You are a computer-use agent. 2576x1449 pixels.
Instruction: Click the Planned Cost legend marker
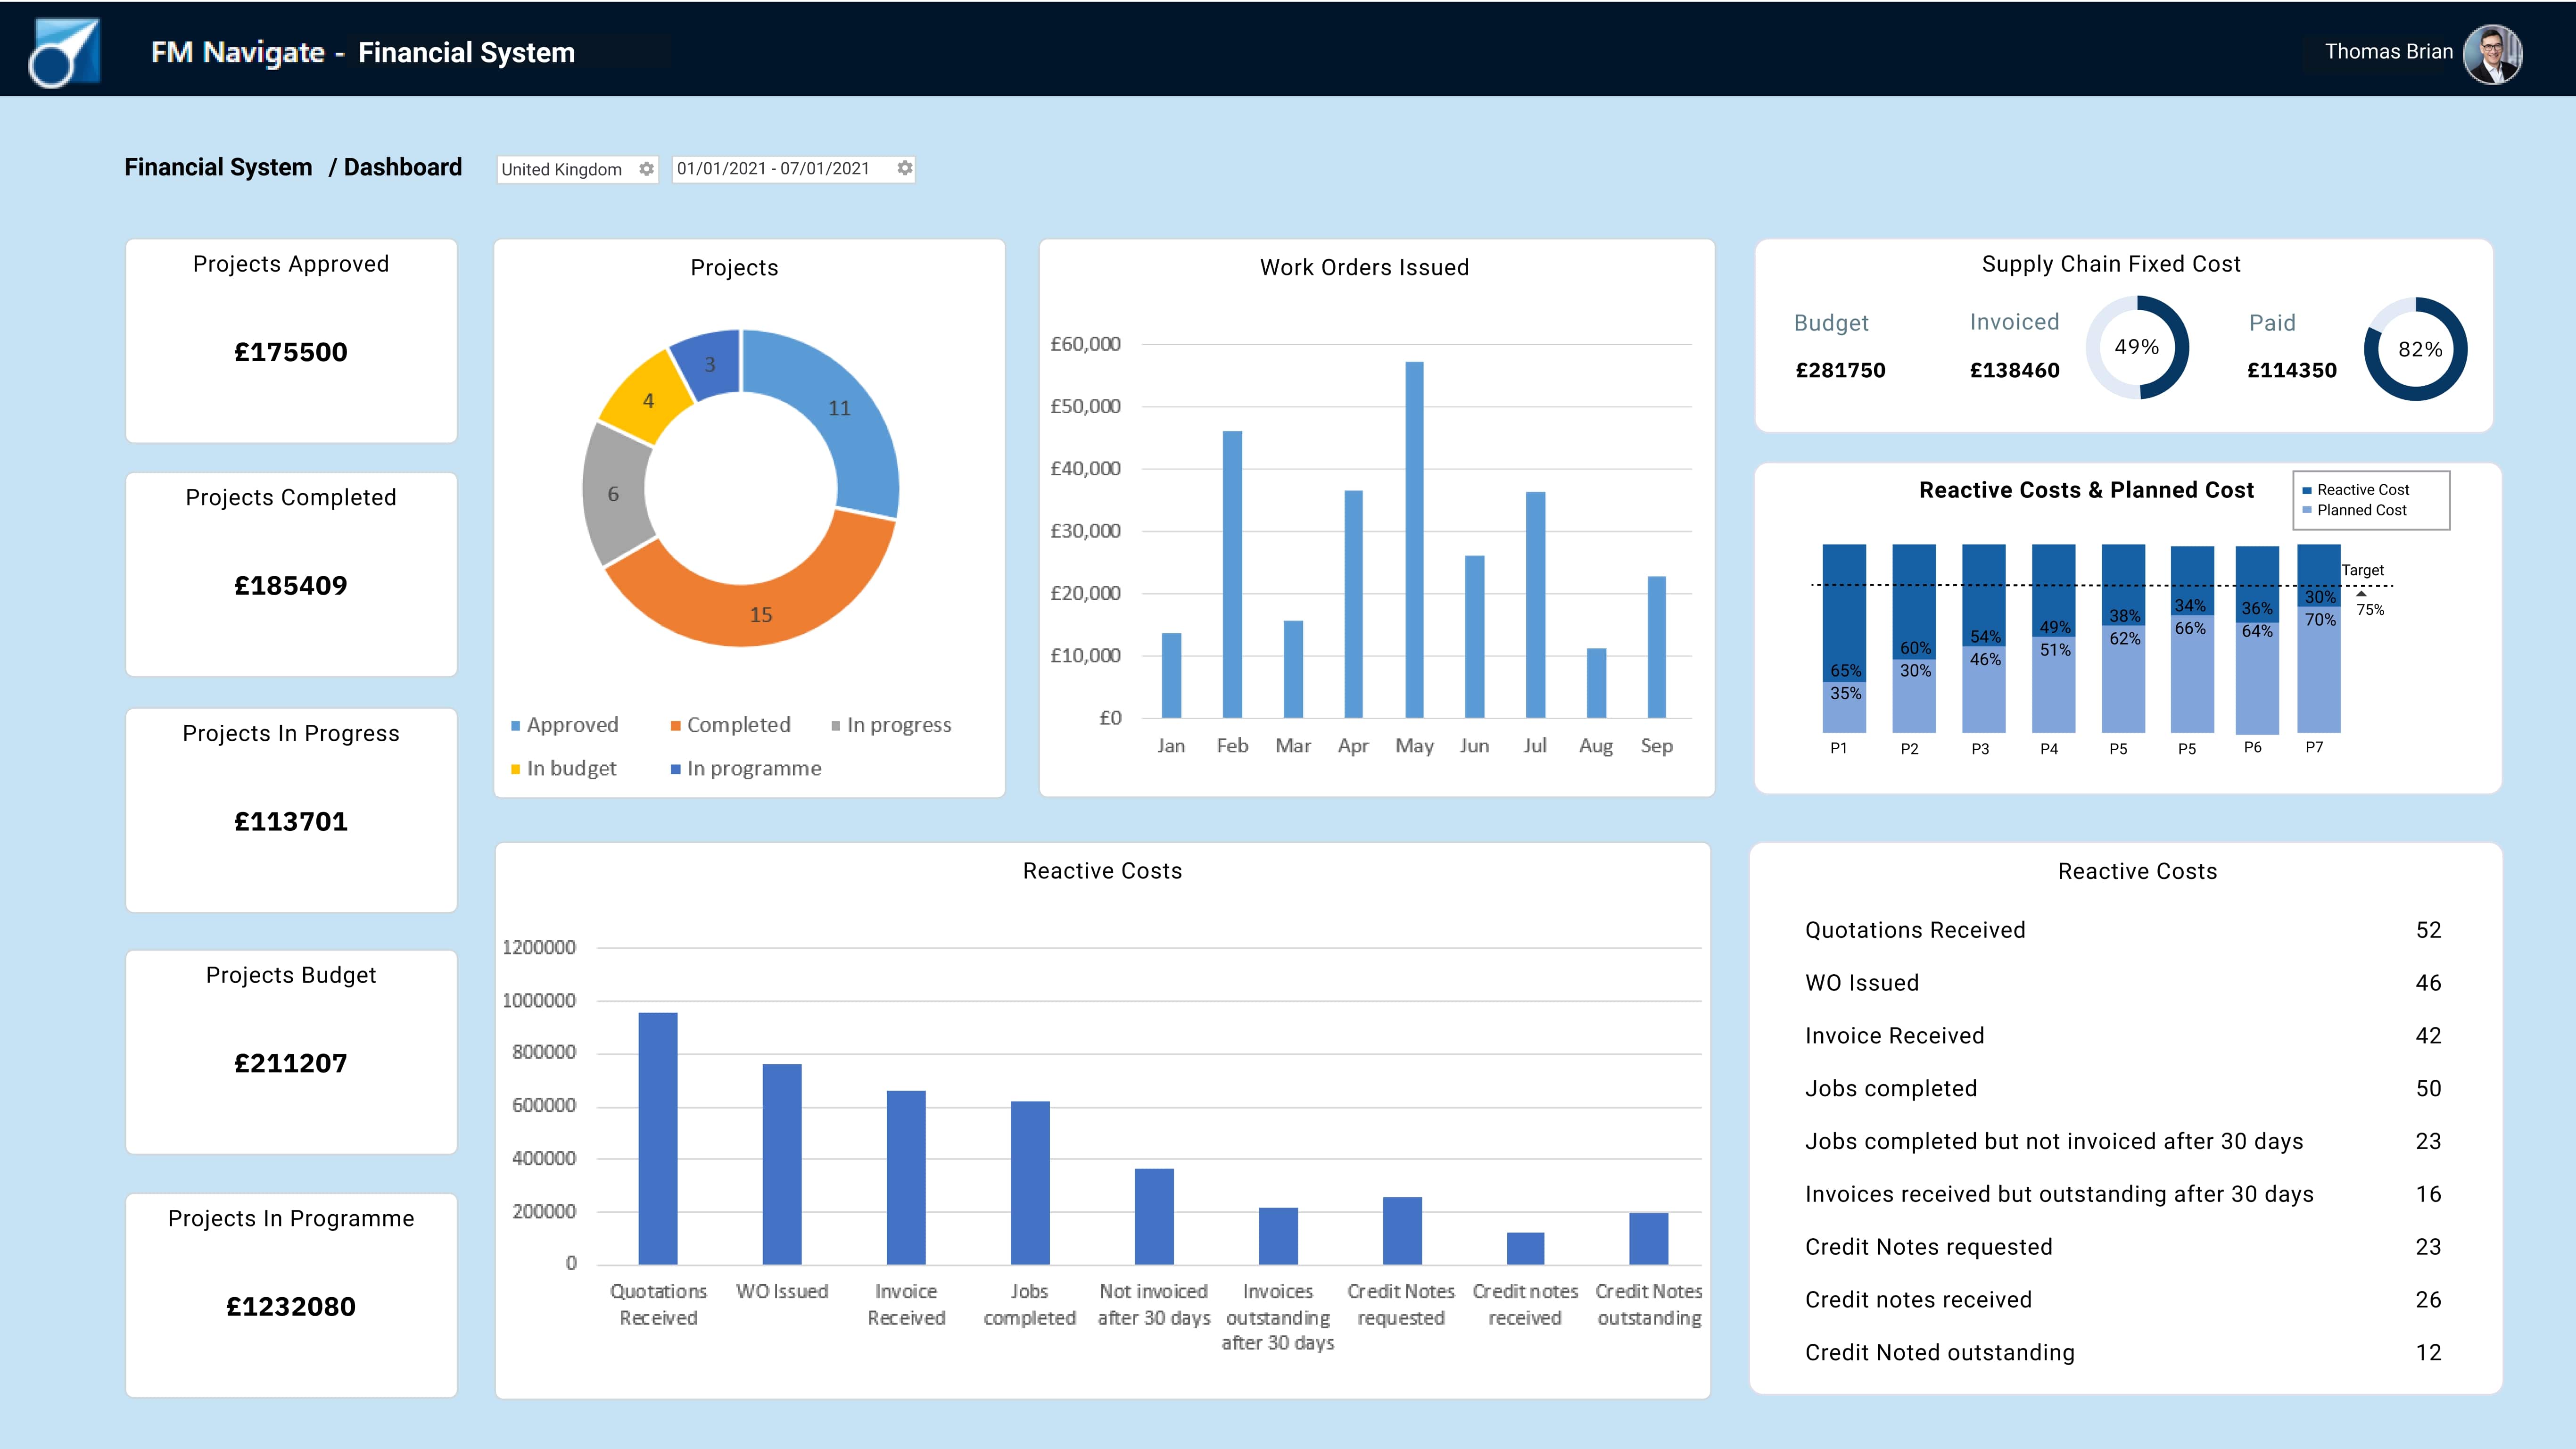pos(2307,510)
